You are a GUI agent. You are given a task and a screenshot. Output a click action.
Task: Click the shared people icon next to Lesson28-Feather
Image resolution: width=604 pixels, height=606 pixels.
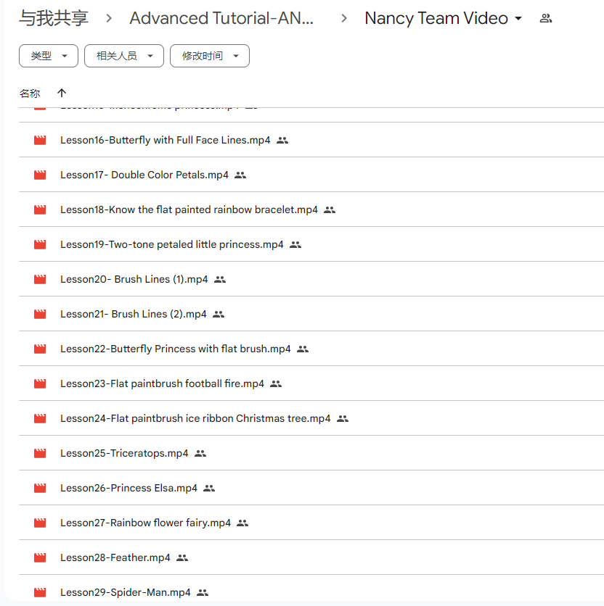pyautogui.click(x=182, y=557)
